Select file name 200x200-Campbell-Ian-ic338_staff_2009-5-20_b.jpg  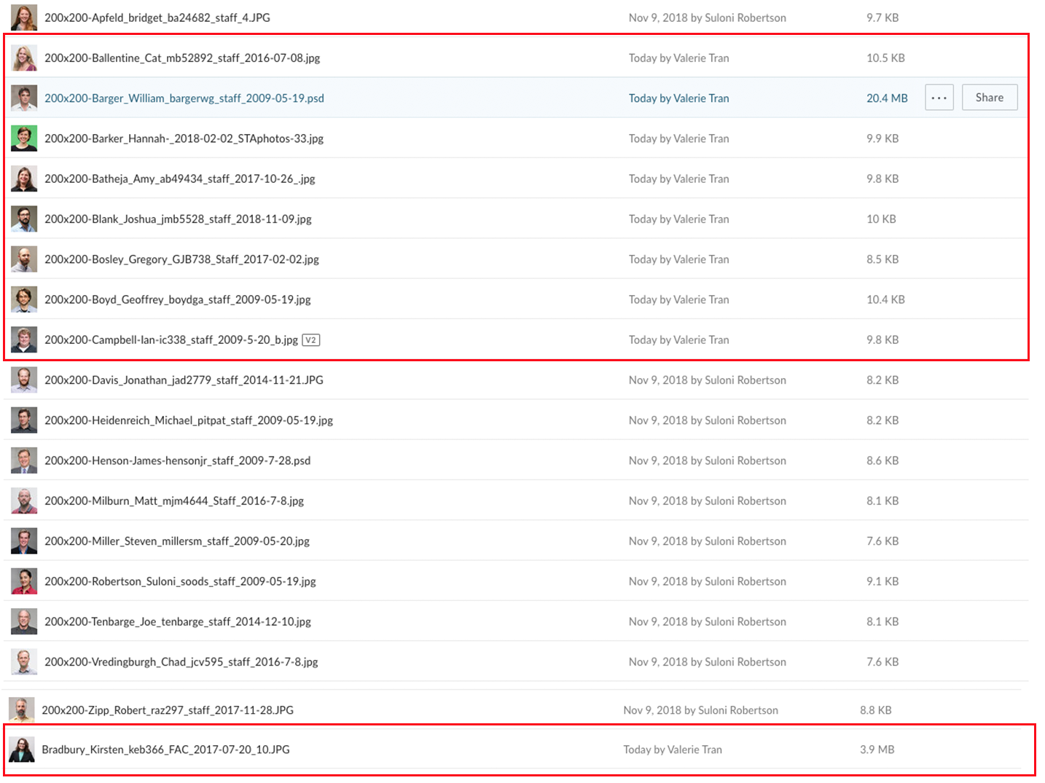coord(171,340)
